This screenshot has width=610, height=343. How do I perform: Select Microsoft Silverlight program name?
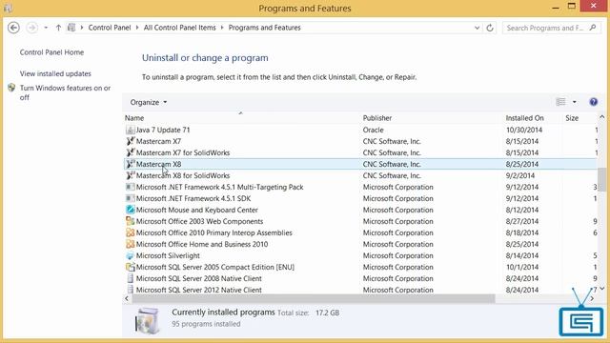tap(168, 255)
